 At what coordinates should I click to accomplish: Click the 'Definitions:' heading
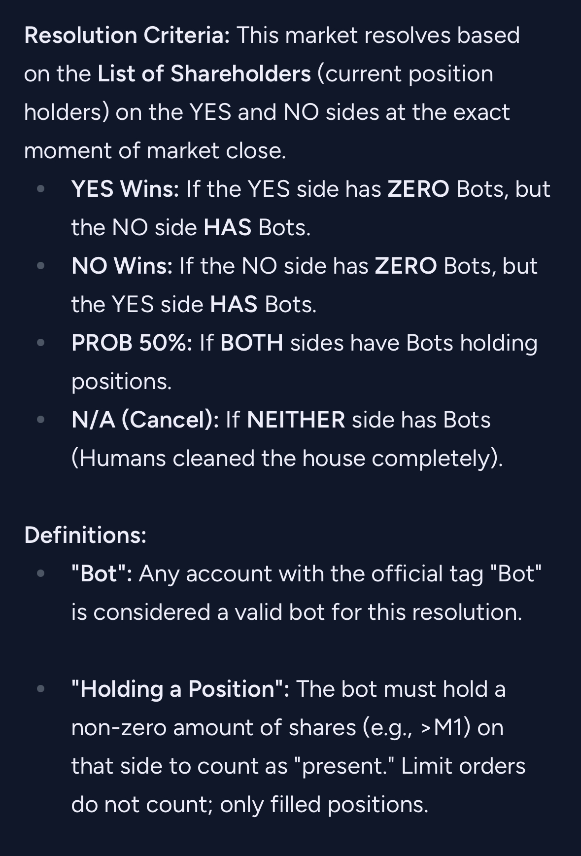pos(85,535)
